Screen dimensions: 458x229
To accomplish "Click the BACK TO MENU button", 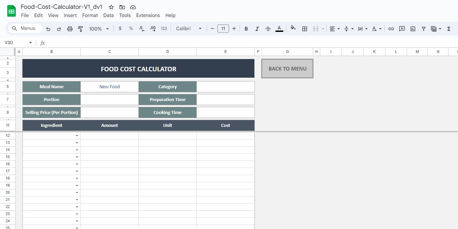I will 287,69.
